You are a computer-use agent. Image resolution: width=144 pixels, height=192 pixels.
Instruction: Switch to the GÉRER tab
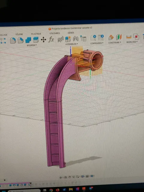click(x=71, y=33)
